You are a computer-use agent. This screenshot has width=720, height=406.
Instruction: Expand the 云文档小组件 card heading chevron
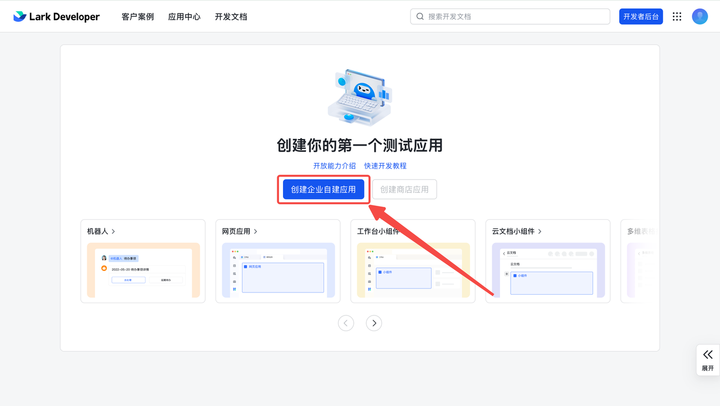tap(540, 231)
